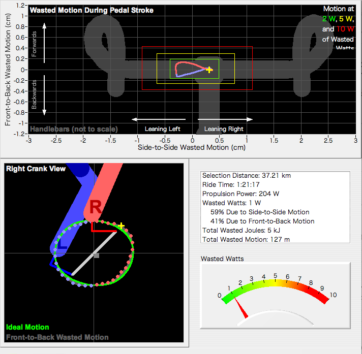This screenshot has height=354, width=362.
Task: Click the red '10 W' legend text
Action: 345,29
